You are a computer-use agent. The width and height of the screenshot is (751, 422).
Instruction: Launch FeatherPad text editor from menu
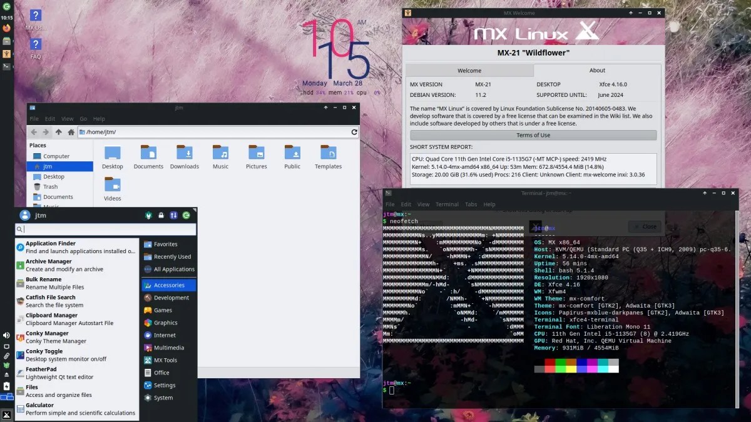[76, 373]
